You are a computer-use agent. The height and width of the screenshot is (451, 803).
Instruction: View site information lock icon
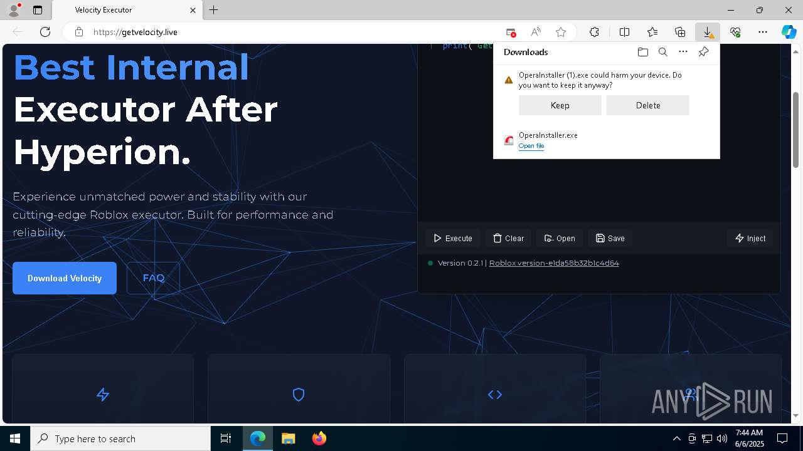pos(79,32)
